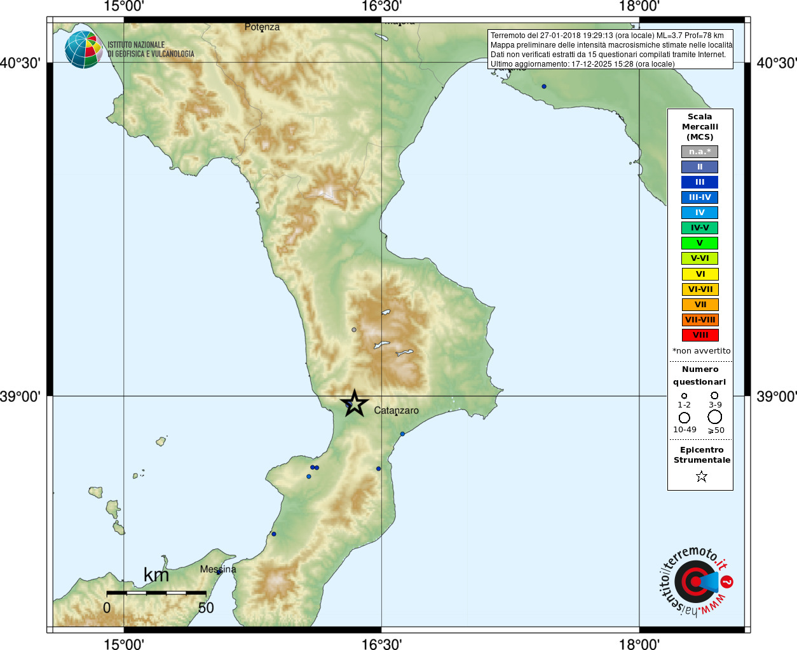797x650 pixels.
Task: Click 'Istituto Nazionale di Geofisica e Vulcanologia' text
Action: 151,50
